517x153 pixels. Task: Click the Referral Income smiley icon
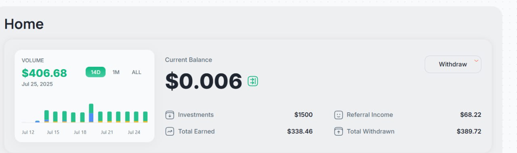338,115
